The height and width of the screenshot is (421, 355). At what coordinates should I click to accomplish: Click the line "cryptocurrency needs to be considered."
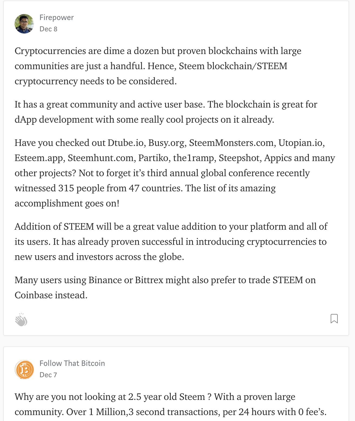tap(96, 81)
